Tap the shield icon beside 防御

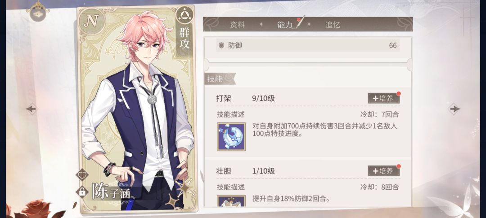[221, 45]
